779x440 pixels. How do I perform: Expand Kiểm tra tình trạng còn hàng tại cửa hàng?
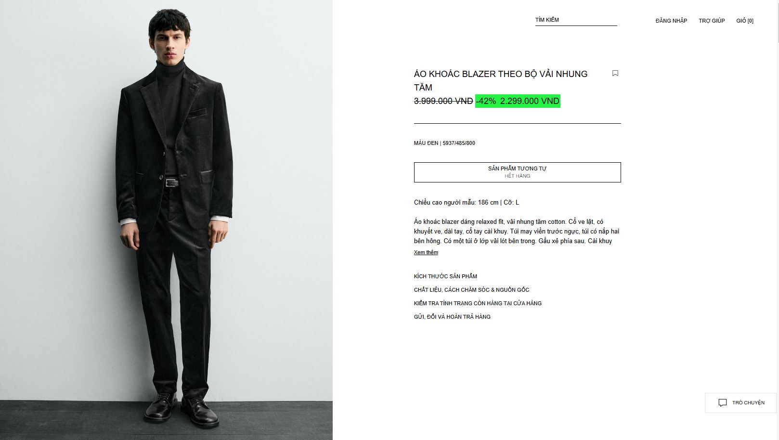478,303
